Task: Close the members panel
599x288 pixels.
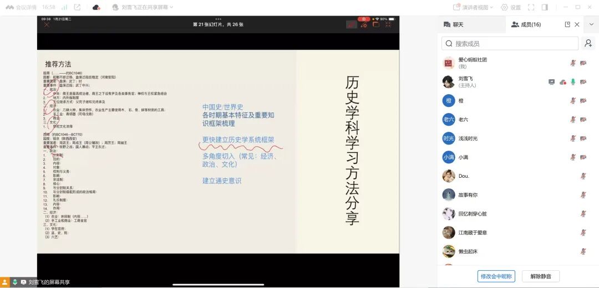Action: [x=577, y=24]
